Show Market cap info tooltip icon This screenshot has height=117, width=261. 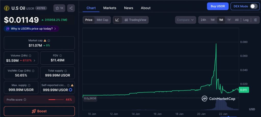49,41
